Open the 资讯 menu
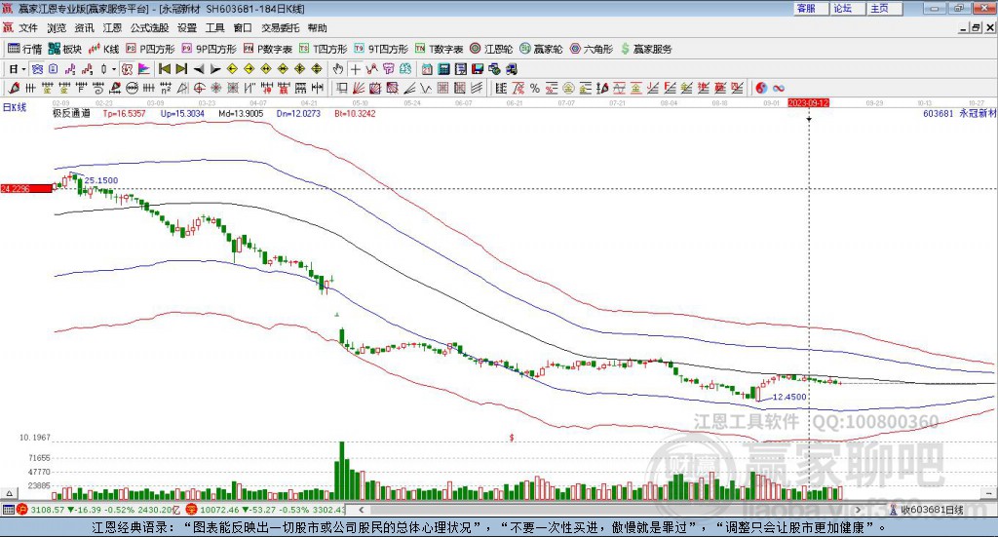 (x=84, y=28)
